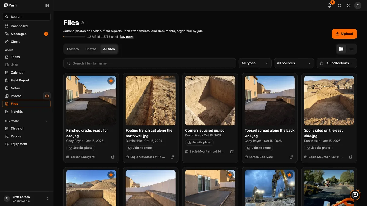Open All types dropdown

tap(255, 63)
